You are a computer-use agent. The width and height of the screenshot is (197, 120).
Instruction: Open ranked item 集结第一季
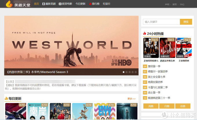click(x=154, y=66)
